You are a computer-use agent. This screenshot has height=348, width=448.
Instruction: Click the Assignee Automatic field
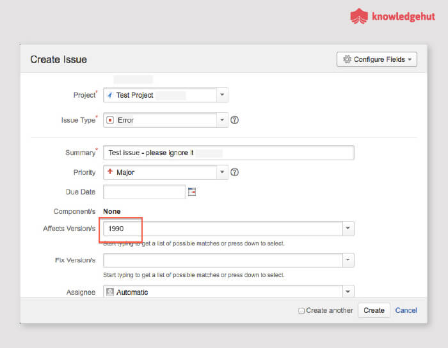(223, 292)
